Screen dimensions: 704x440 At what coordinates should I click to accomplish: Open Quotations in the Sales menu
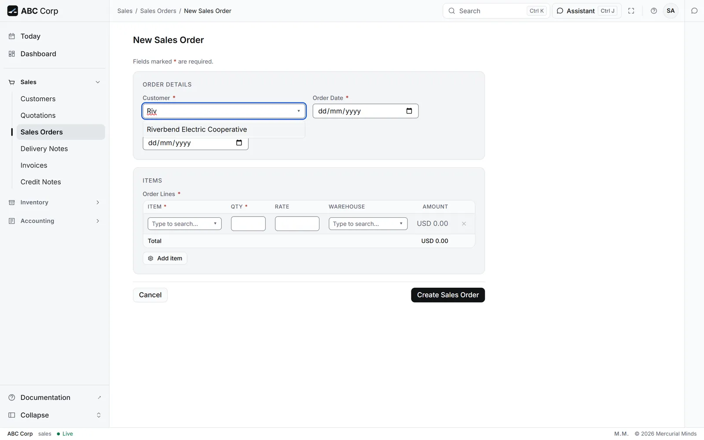point(61,115)
